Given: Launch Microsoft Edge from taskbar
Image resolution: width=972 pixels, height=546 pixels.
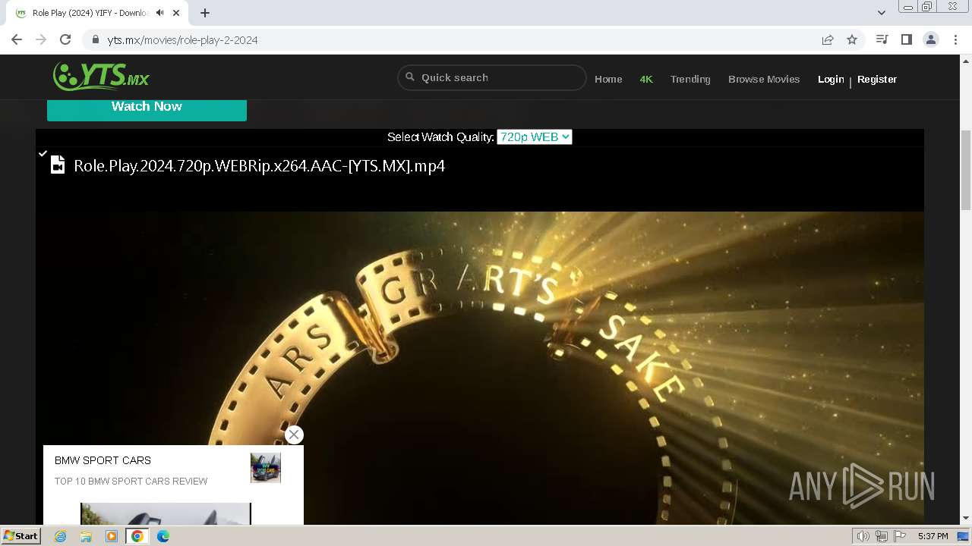Looking at the screenshot, I should (163, 536).
